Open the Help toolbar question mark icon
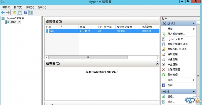The height and width of the screenshot is (105, 202). pos(26,13)
